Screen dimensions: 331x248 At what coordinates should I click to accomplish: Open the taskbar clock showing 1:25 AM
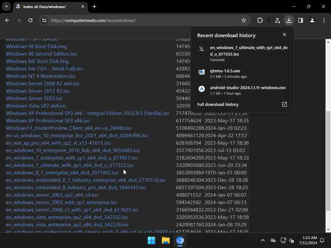point(308,240)
